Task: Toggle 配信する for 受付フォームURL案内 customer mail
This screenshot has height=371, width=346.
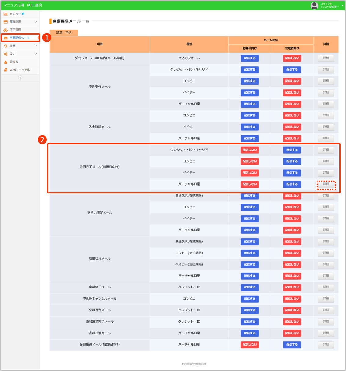Action: pos(249,58)
